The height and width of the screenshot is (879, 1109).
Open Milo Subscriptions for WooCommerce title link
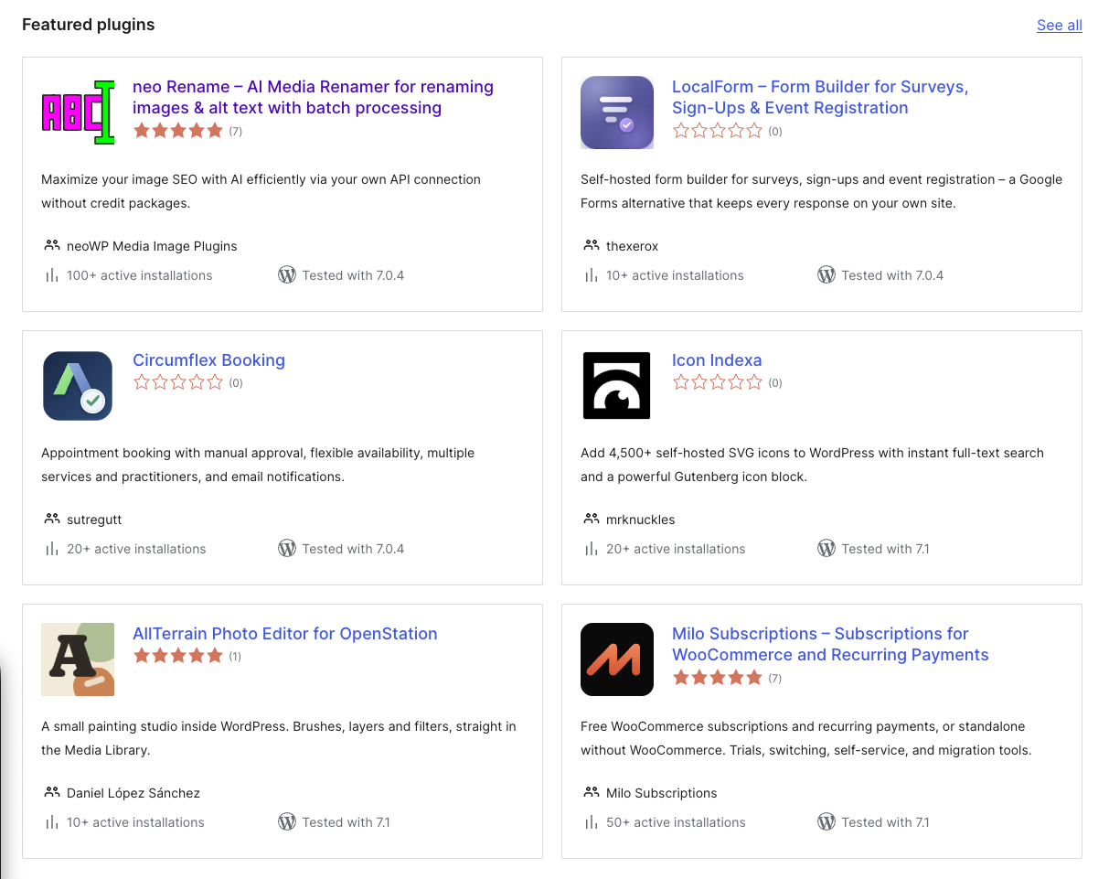[x=830, y=644]
